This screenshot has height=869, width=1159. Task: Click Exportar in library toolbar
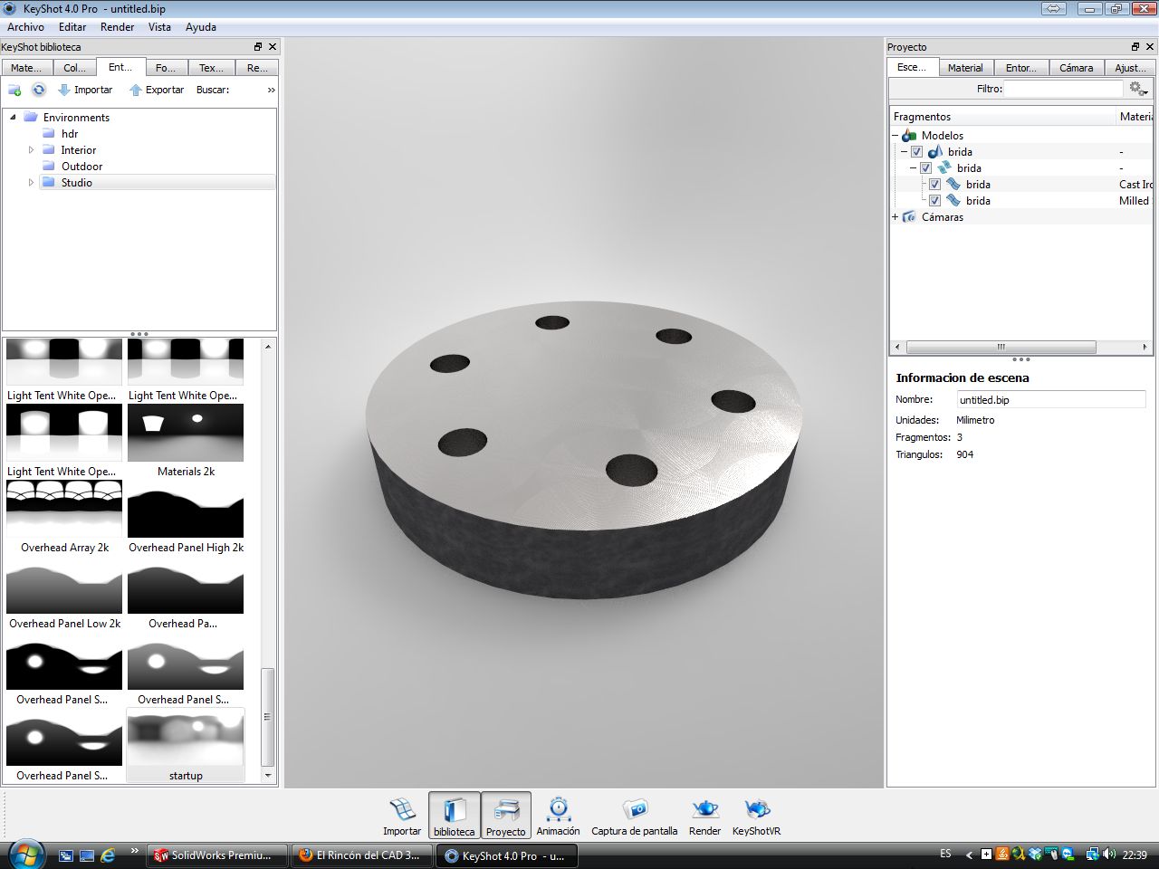[x=157, y=90]
